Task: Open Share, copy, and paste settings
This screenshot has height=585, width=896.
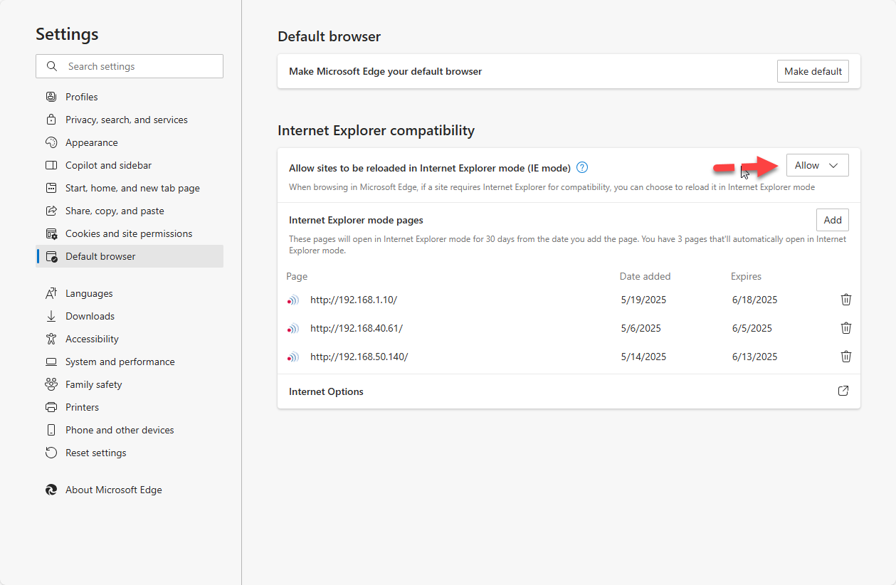Action: (x=130, y=211)
